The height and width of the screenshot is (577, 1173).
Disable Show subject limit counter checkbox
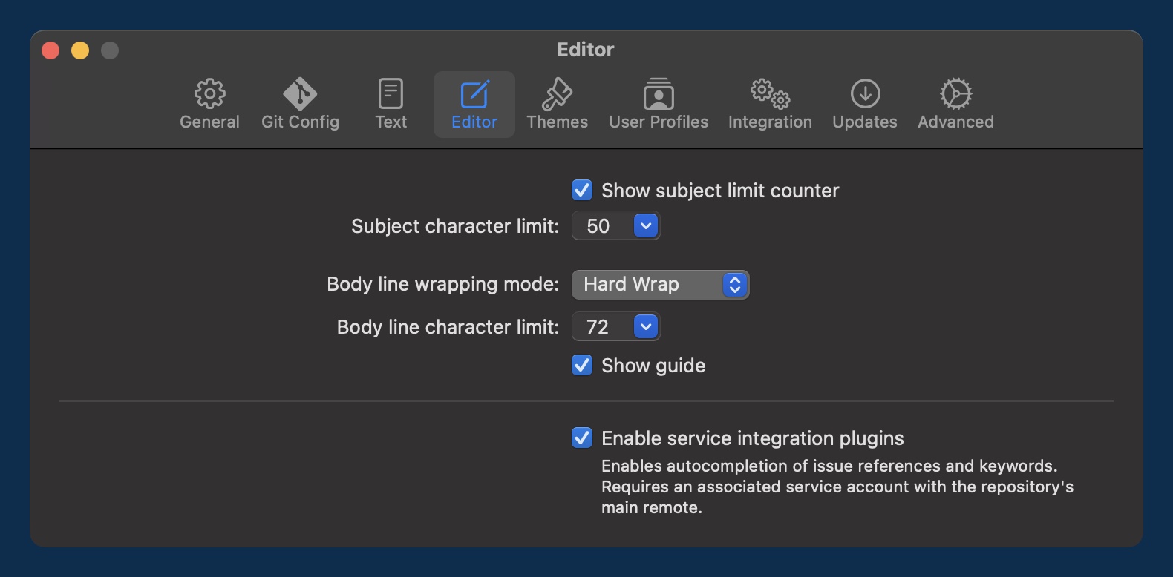[x=582, y=191]
